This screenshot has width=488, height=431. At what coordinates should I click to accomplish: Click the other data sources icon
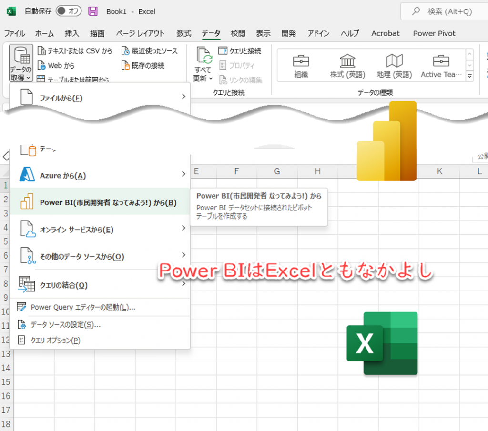click(28, 255)
